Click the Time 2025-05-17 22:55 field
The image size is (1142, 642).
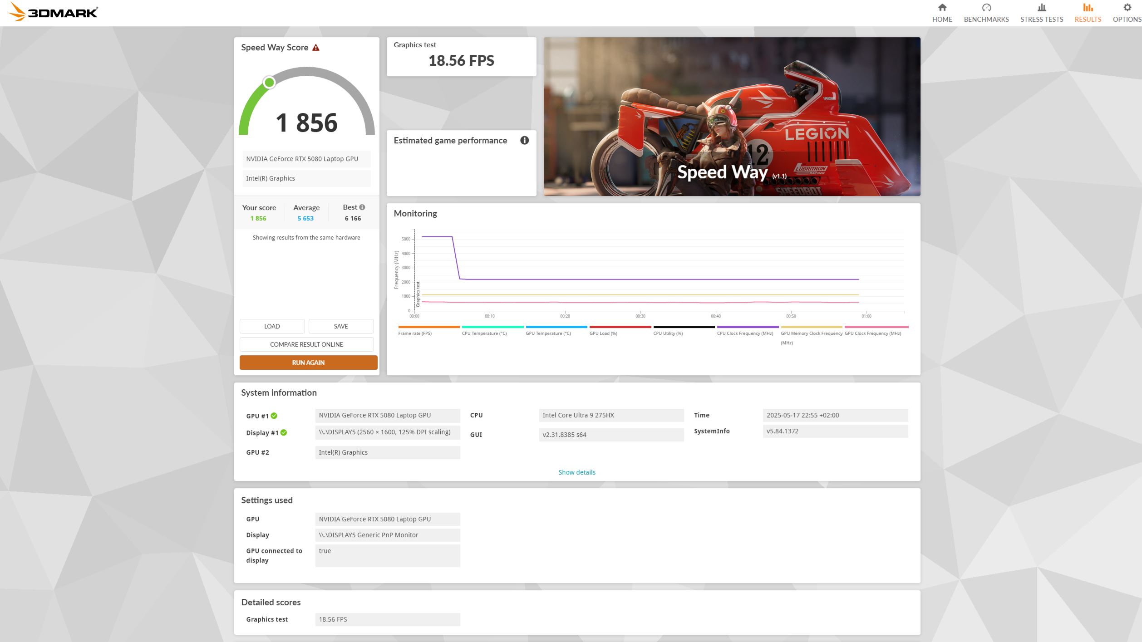point(835,415)
